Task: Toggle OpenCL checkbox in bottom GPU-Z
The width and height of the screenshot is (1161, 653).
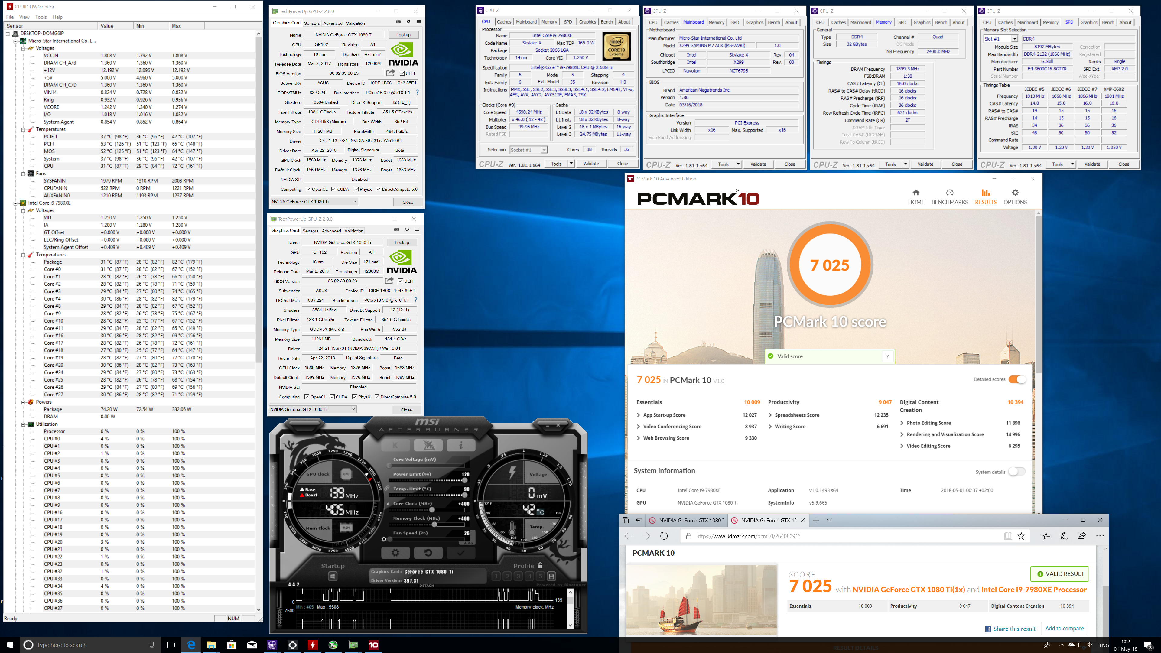Action: point(307,397)
